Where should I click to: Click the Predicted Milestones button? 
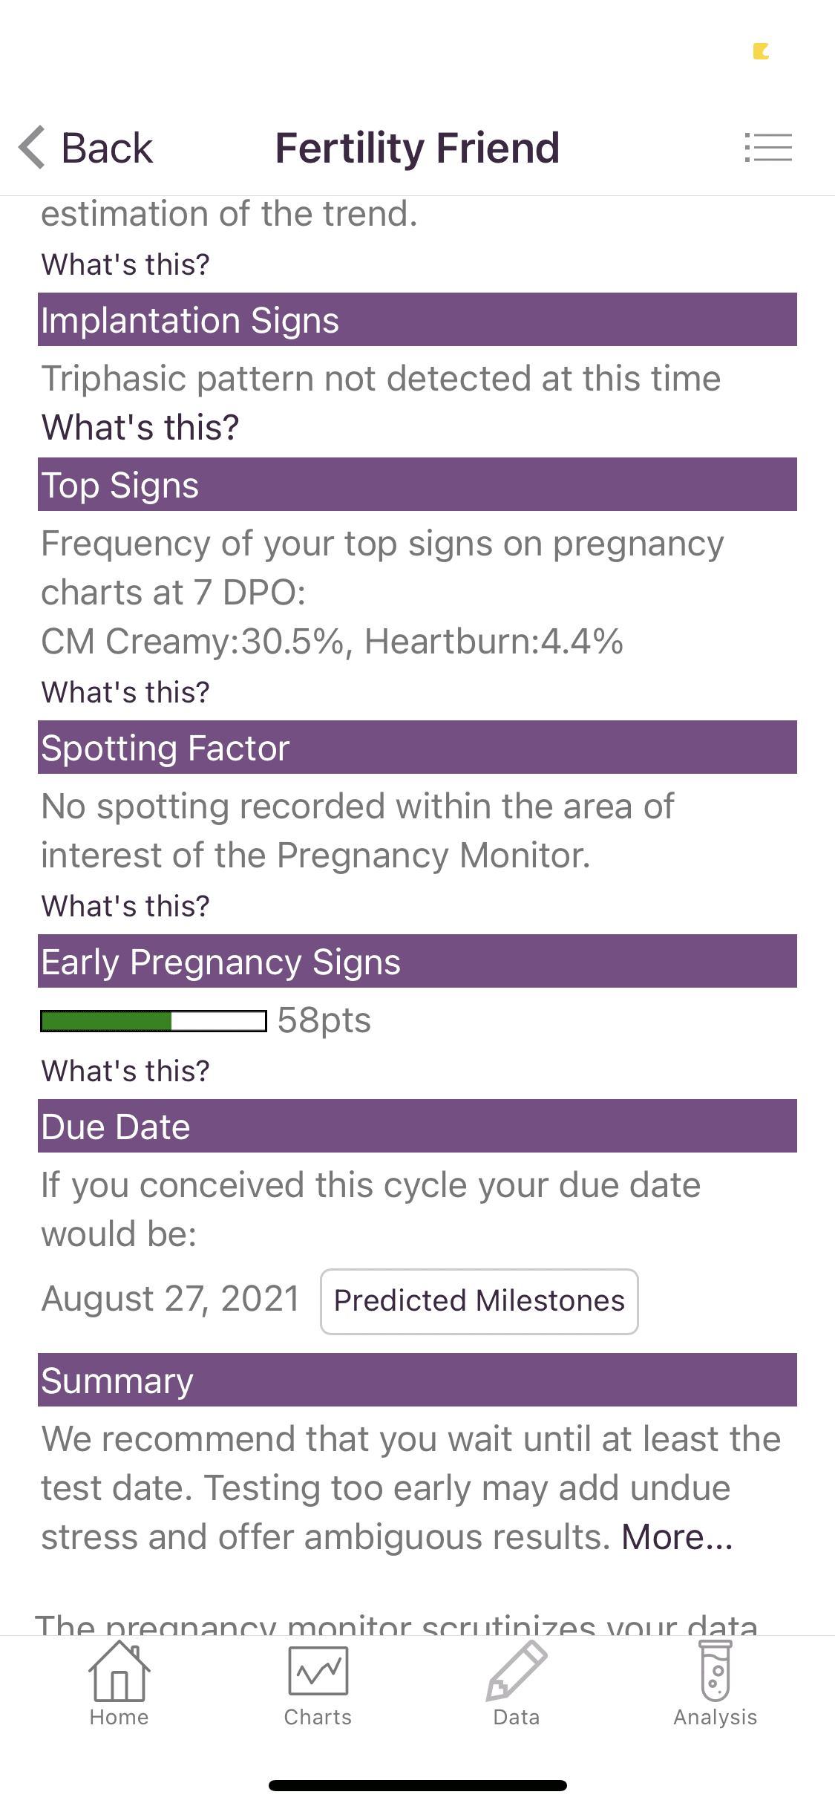(479, 1301)
